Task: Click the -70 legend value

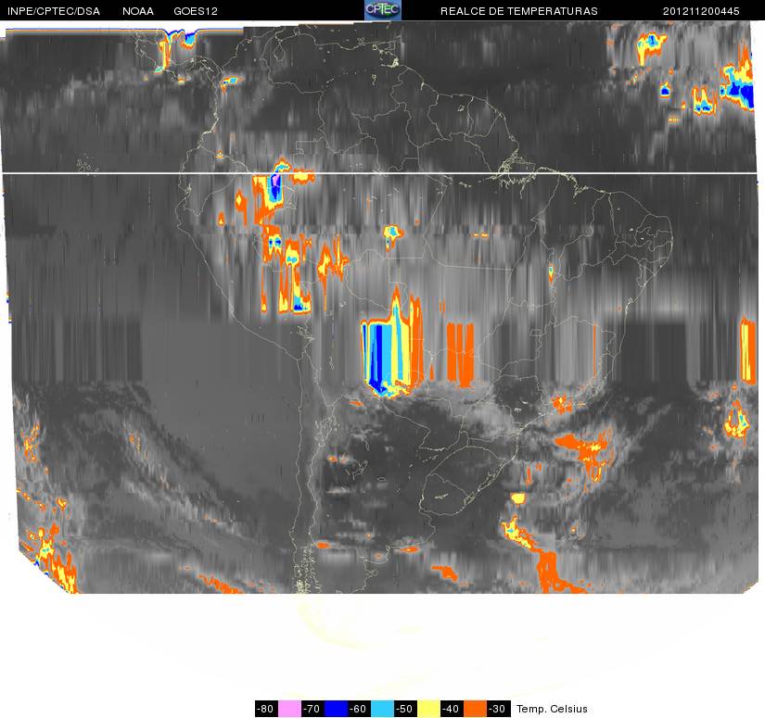Action: 312,709
